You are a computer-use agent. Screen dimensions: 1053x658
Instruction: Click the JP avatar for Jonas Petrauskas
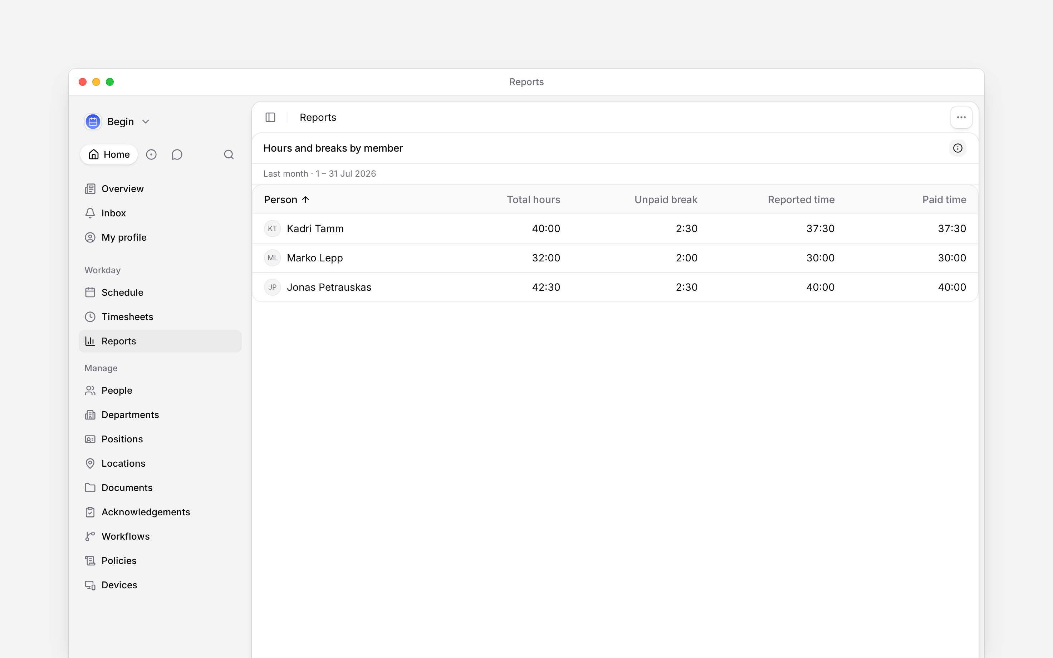pos(273,287)
